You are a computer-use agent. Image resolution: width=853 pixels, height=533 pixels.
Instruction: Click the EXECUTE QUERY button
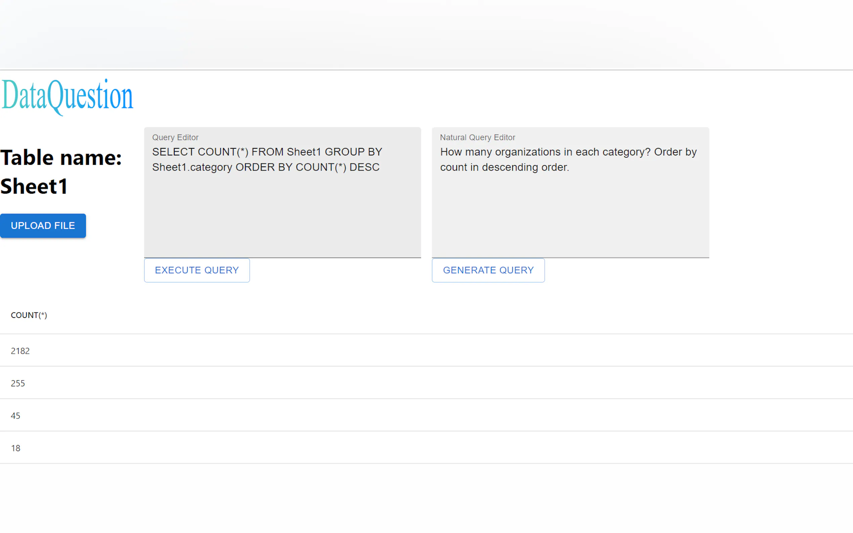click(x=197, y=270)
